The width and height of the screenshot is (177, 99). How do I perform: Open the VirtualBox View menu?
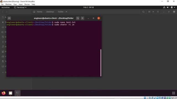pos(15,4)
